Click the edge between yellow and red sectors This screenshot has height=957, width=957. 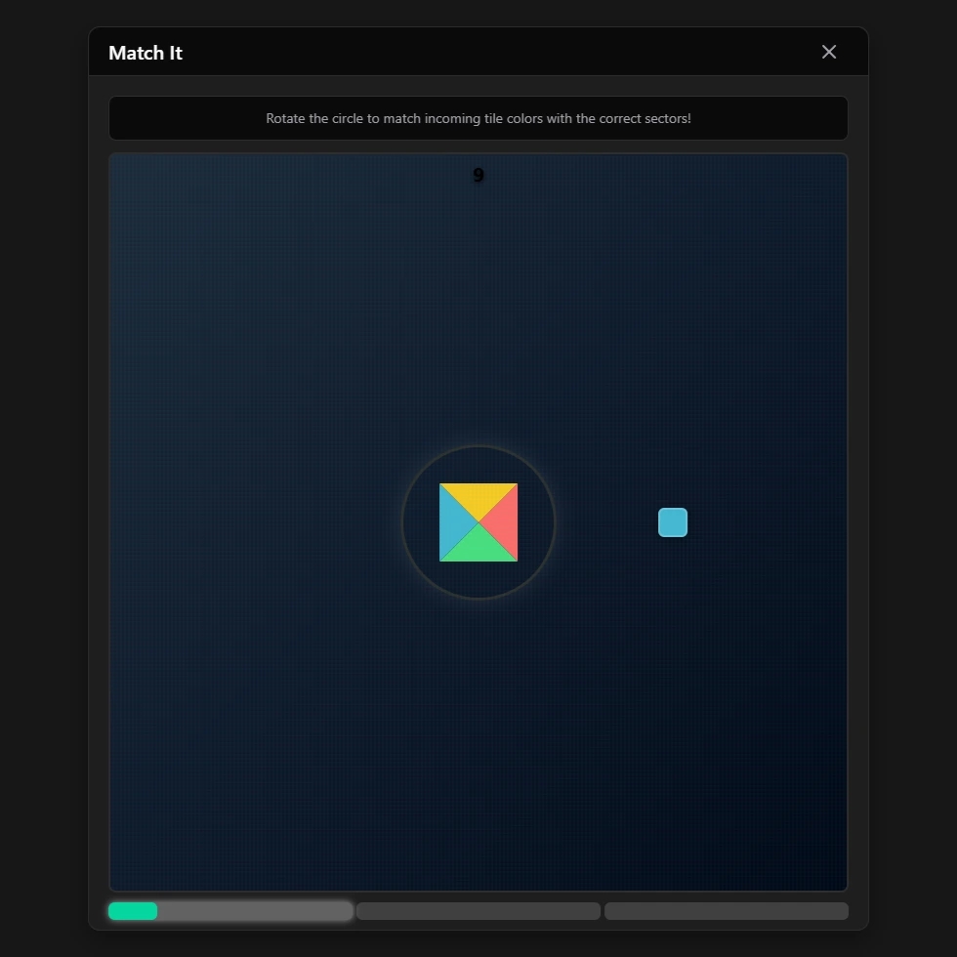498,503
